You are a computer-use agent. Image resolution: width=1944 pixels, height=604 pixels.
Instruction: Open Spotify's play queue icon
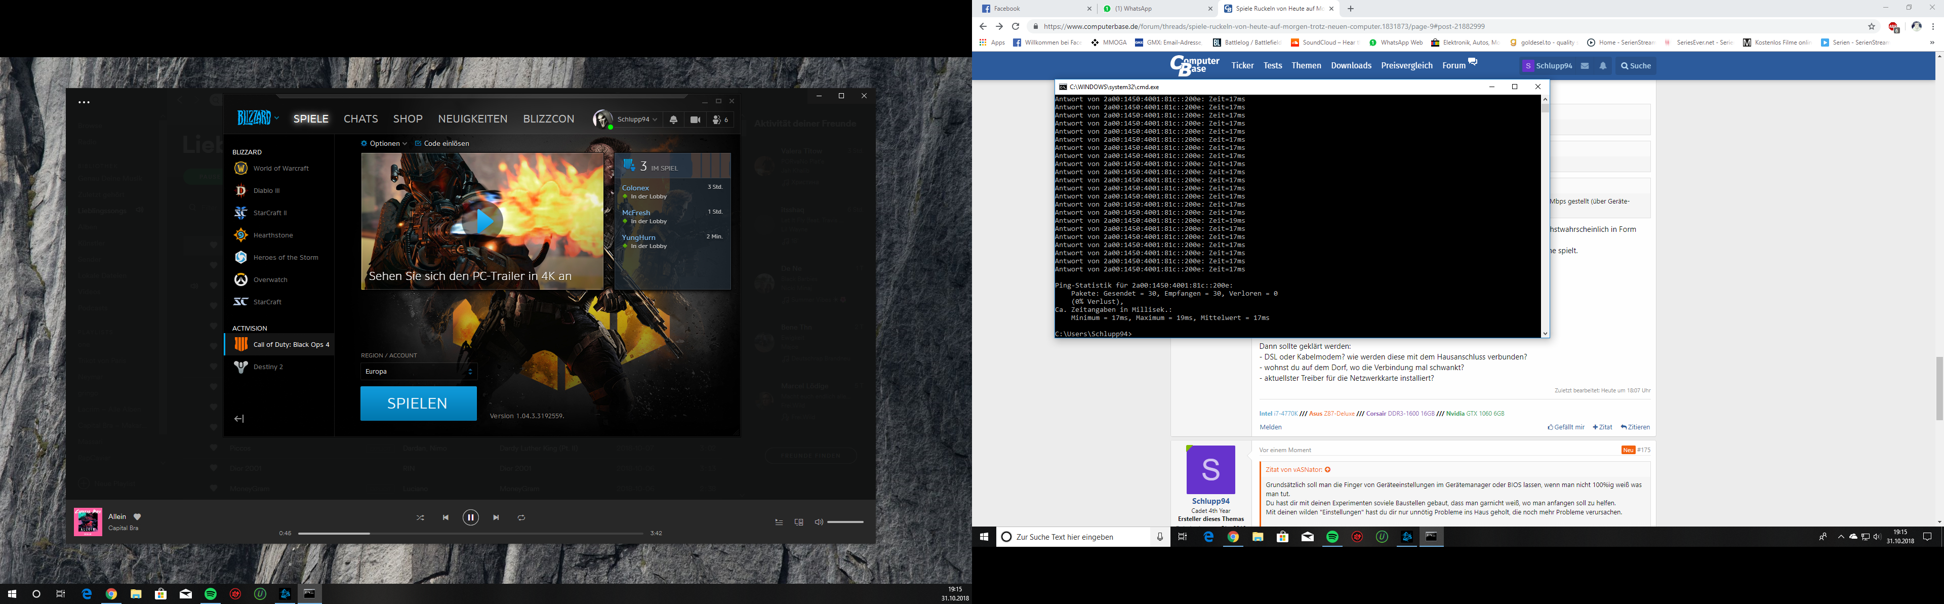coord(779,521)
